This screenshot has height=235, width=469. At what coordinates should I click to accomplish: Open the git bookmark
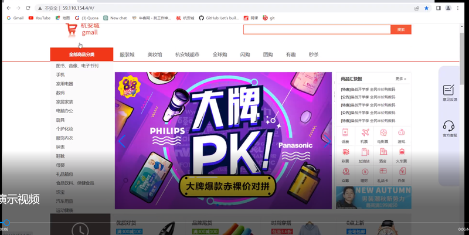click(269, 18)
